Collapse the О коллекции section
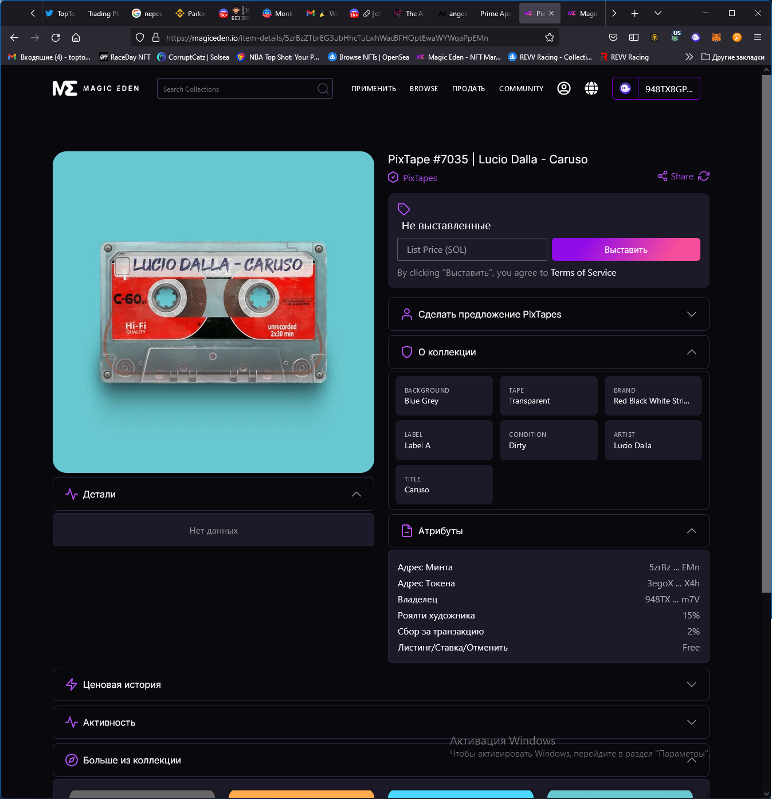 [x=548, y=352]
